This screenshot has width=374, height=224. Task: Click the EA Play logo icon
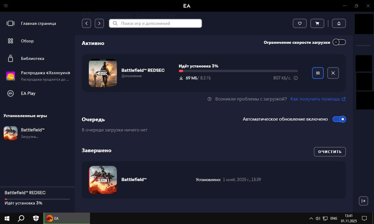pyautogui.click(x=11, y=93)
